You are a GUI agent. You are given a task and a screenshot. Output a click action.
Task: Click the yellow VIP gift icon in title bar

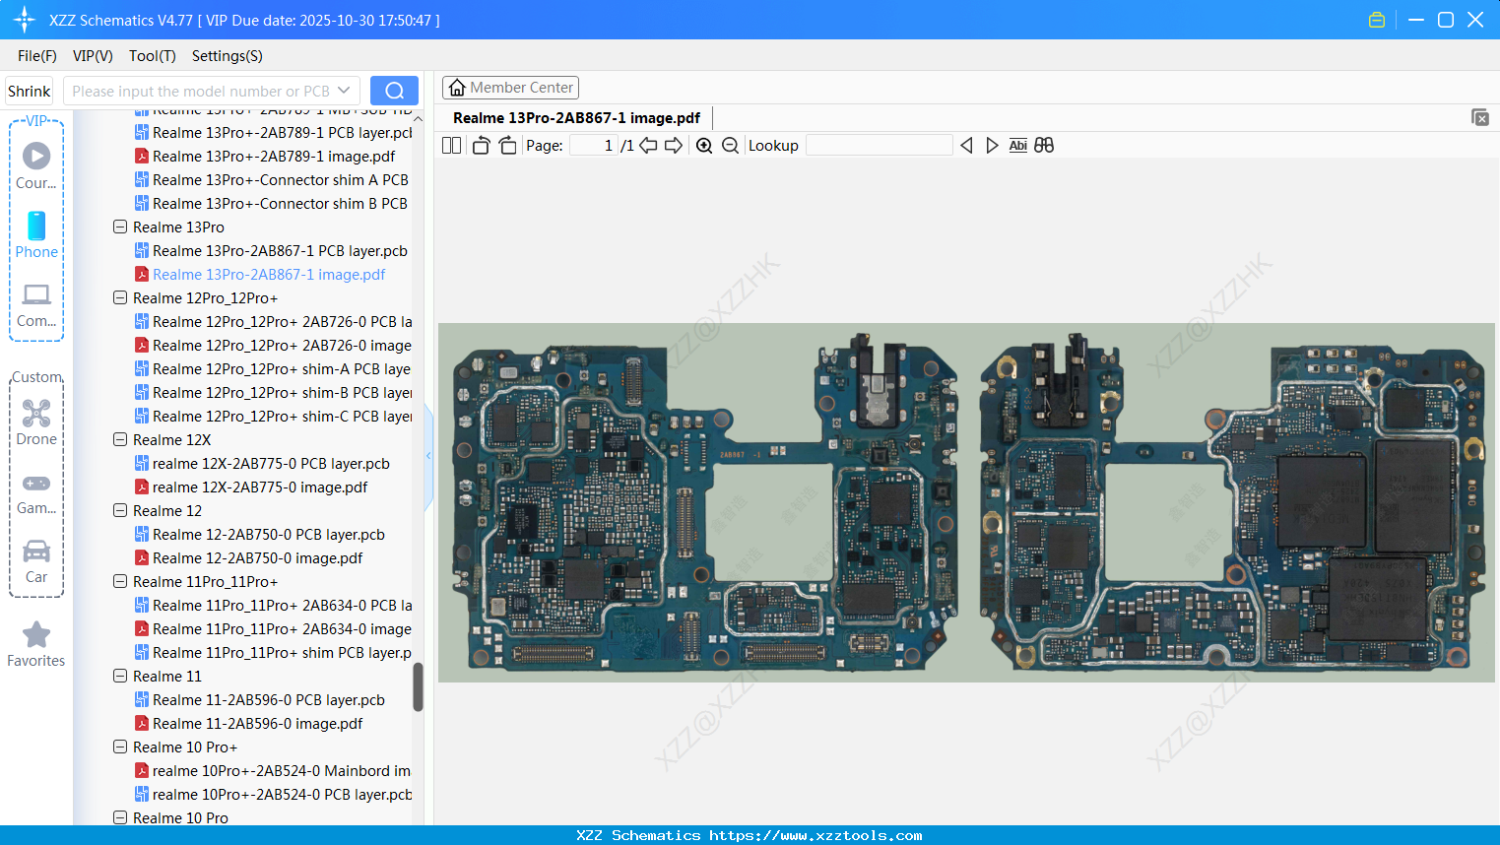[1377, 20]
